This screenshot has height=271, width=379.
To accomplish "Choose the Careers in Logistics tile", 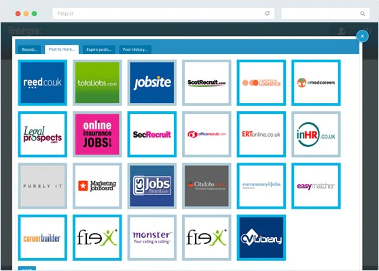I will point(261,83).
